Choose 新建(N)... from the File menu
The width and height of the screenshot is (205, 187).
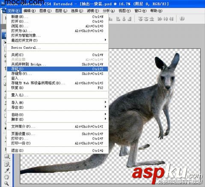[57, 17]
